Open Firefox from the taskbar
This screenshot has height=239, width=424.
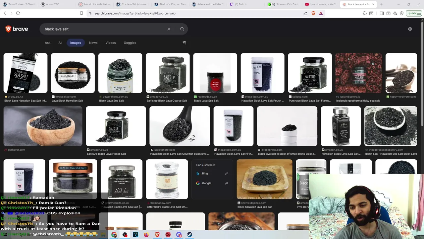(x=146, y=235)
